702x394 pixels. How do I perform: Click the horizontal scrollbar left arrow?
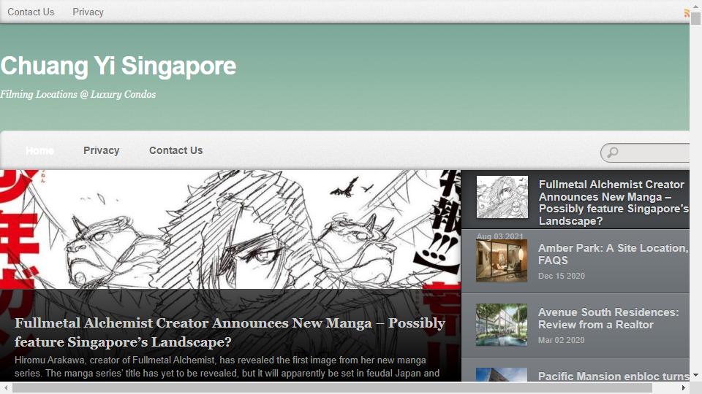[6, 387]
